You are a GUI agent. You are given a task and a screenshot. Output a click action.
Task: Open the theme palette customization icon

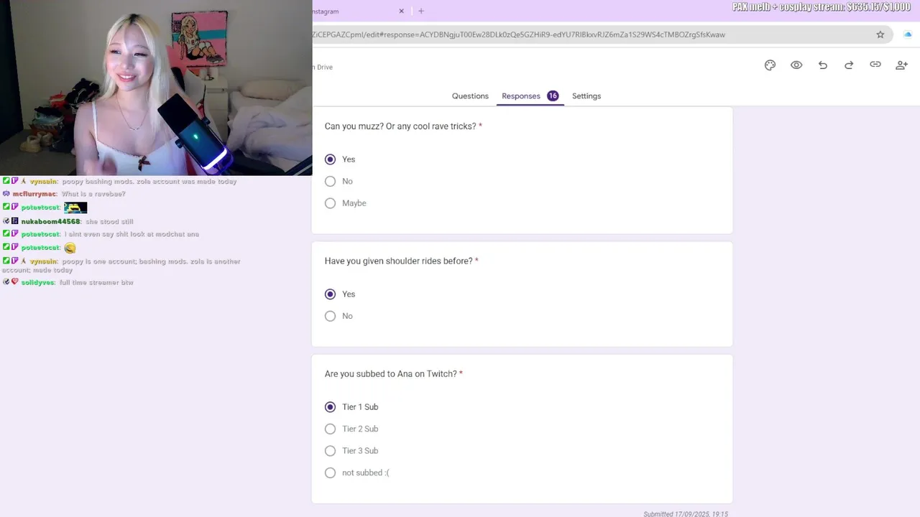(770, 65)
